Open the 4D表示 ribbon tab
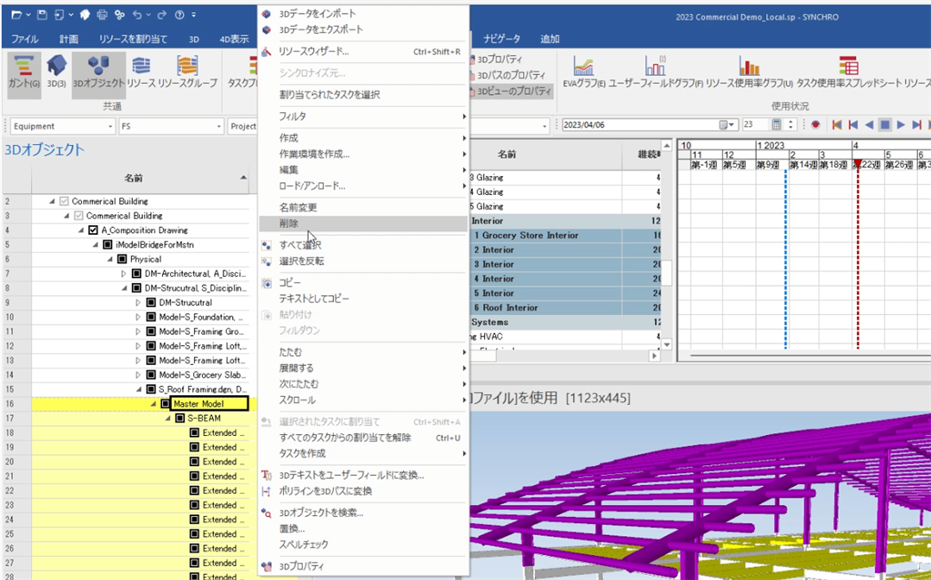The width and height of the screenshot is (931, 580). pos(234,39)
